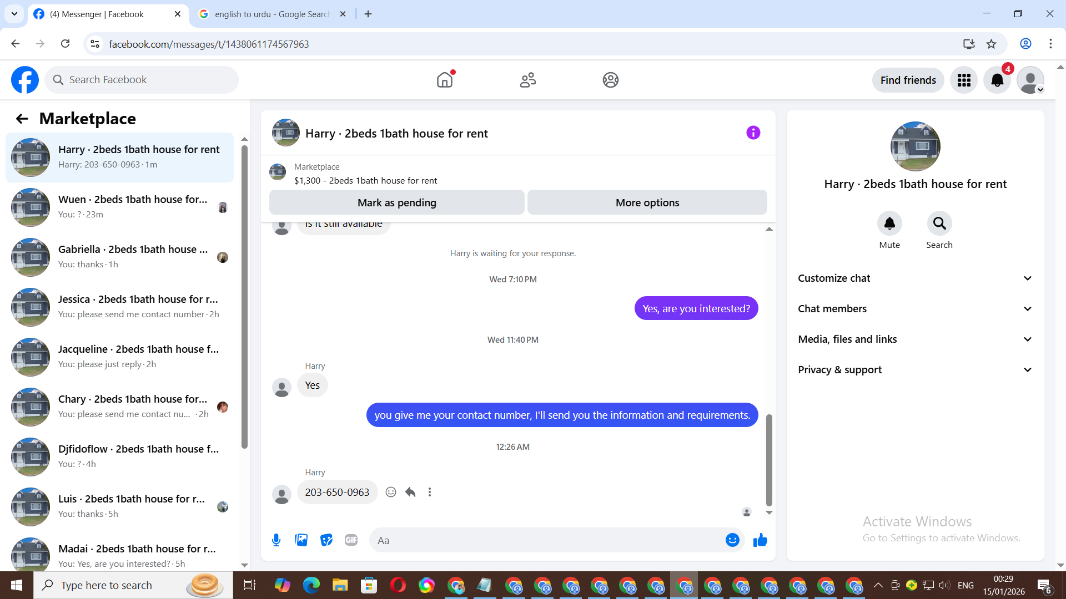Open conversation information purple icon
Image resolution: width=1066 pixels, height=599 pixels.
click(753, 133)
